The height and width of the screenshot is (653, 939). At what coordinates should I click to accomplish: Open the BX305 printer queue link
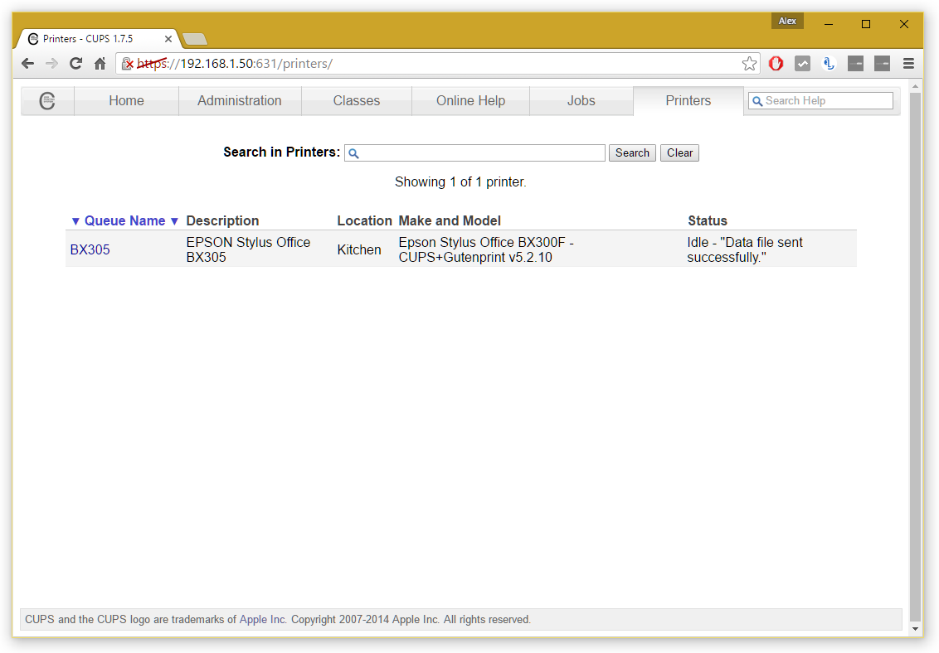[90, 250]
